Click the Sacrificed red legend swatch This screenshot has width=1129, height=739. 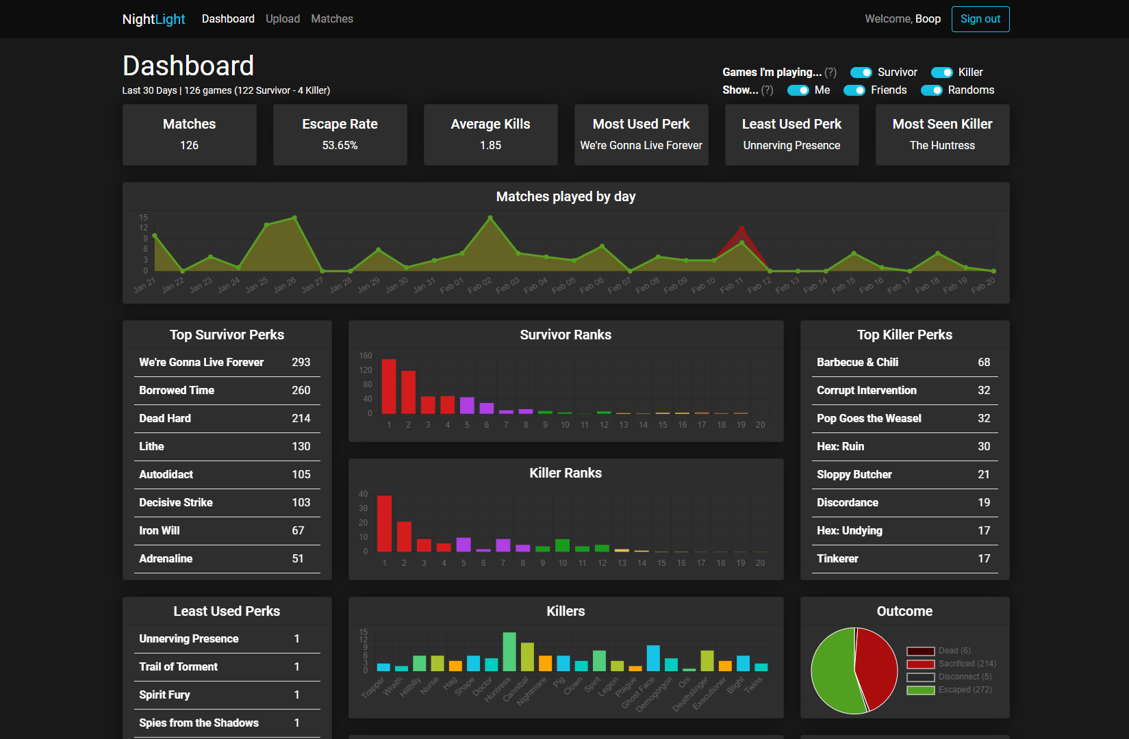(x=920, y=664)
